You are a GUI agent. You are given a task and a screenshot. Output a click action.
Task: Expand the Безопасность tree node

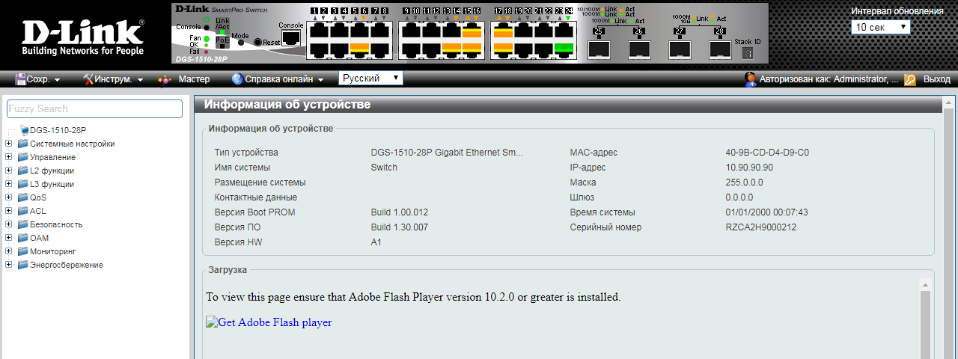tap(8, 224)
